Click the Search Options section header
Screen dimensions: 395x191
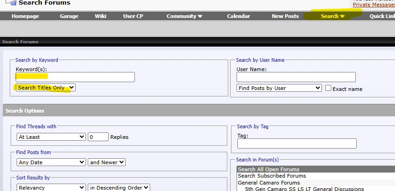(x=199, y=111)
